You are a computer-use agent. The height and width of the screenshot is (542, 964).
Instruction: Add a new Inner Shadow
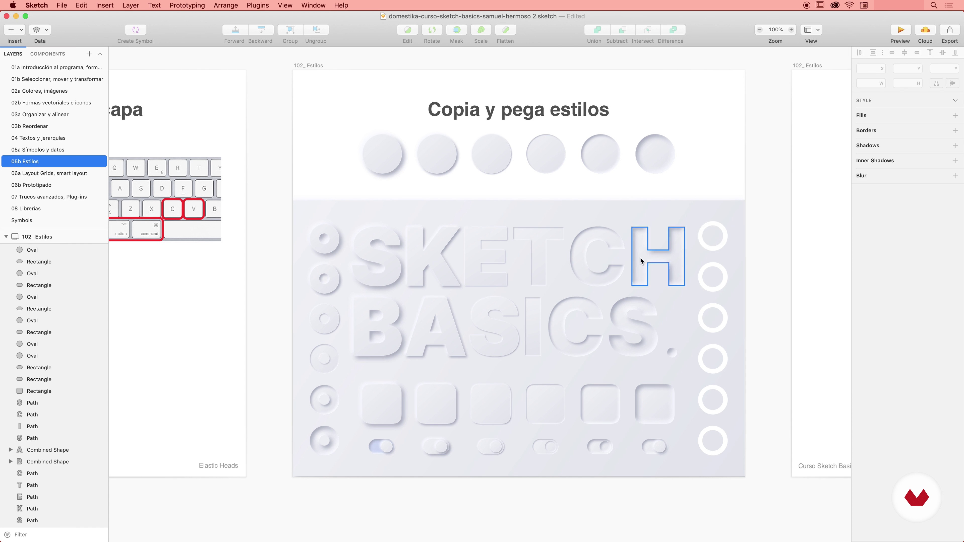point(955,161)
